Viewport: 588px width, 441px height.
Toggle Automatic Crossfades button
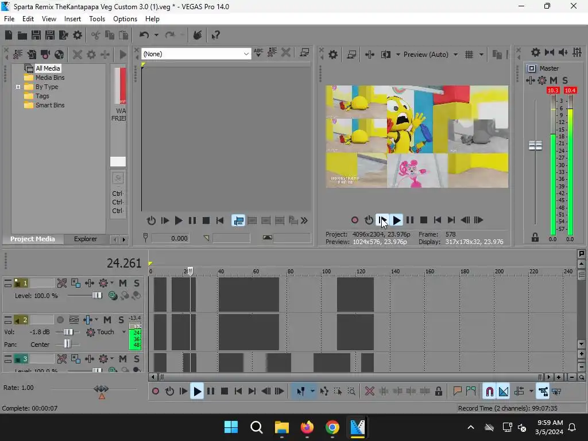pyautogui.click(x=503, y=392)
